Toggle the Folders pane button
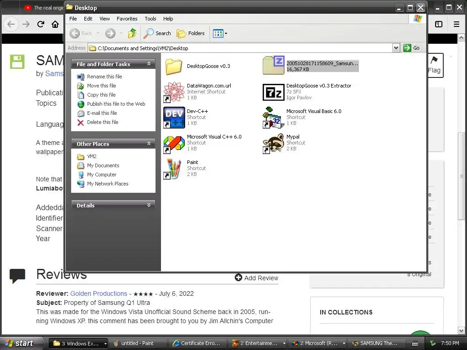 click(191, 33)
